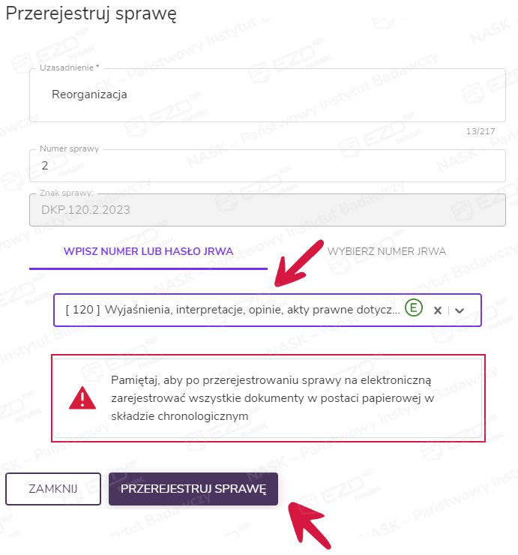This screenshot has height=555, width=518.
Task: Click the red arrow pointing at JRWA field
Action: pyautogui.click(x=298, y=262)
